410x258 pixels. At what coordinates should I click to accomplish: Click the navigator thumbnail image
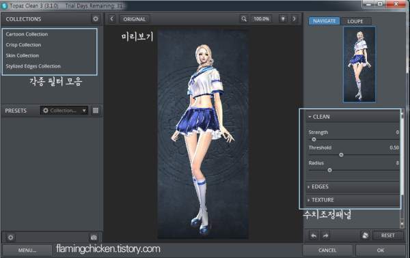[x=359, y=64]
